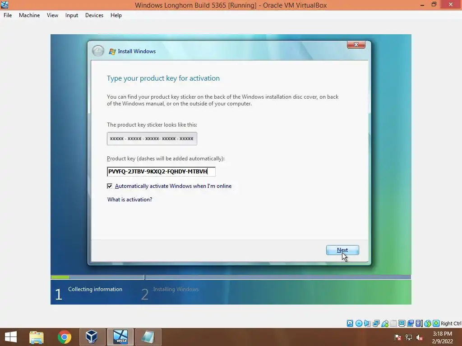Click the network adapter indicator icon
Viewport: 462px width, 346px height.
pyautogui.click(x=376, y=323)
